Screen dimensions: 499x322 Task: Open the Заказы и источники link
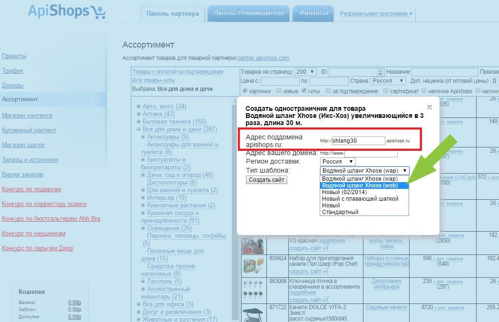30,160
